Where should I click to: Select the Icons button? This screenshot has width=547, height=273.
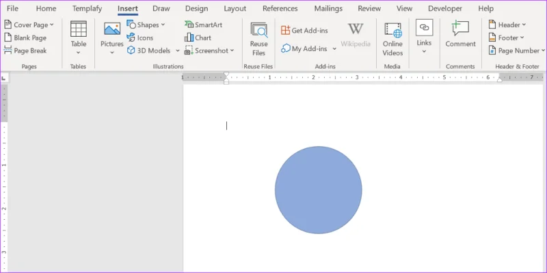(x=140, y=38)
